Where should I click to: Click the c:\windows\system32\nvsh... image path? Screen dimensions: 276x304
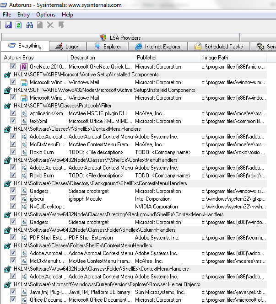pos(234,207)
